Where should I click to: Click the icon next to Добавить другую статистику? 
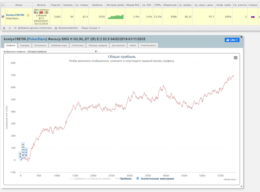point(15,28)
